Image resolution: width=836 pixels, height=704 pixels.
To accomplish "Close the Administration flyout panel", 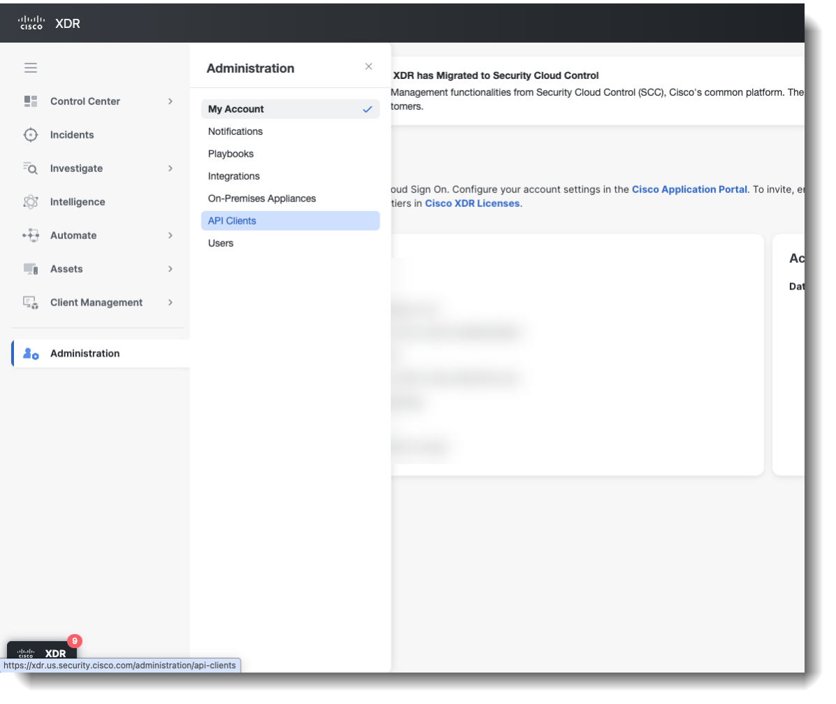I will pos(368,67).
